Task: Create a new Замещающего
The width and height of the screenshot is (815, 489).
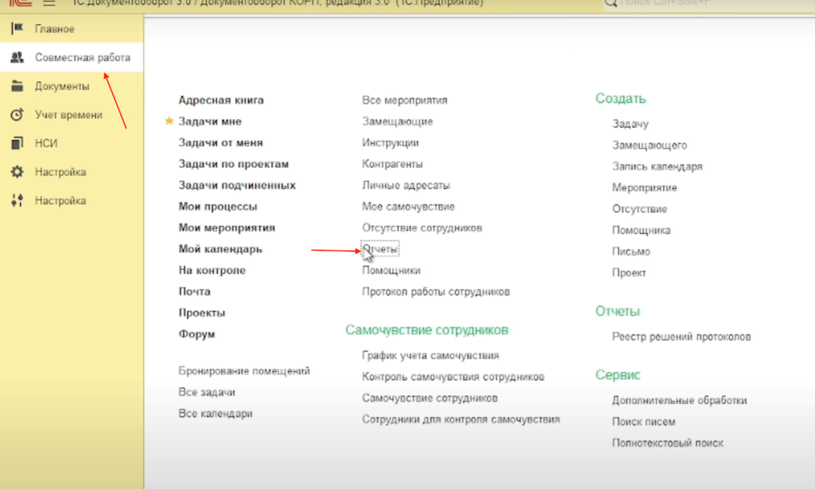Action: (x=650, y=145)
